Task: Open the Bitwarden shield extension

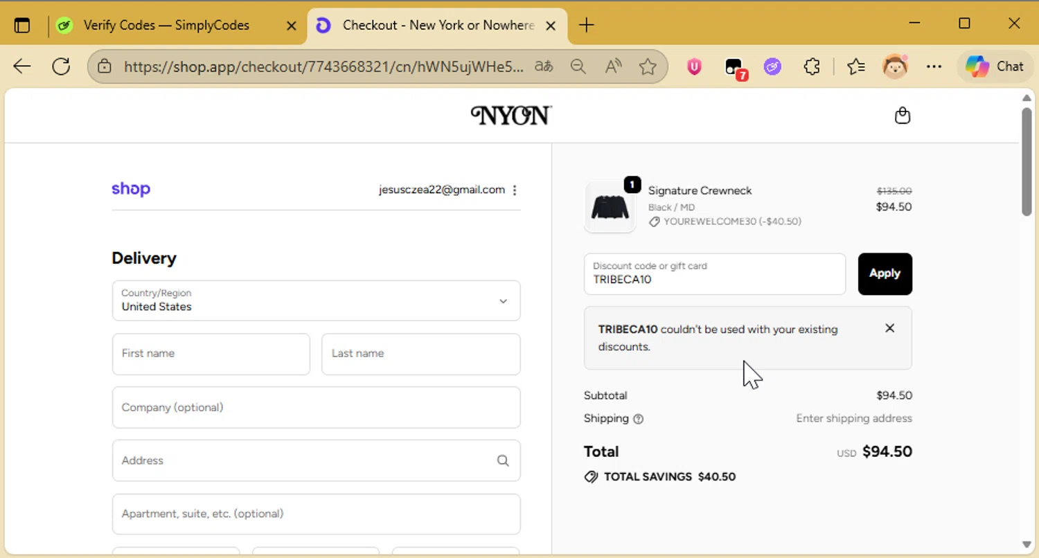Action: pos(694,66)
